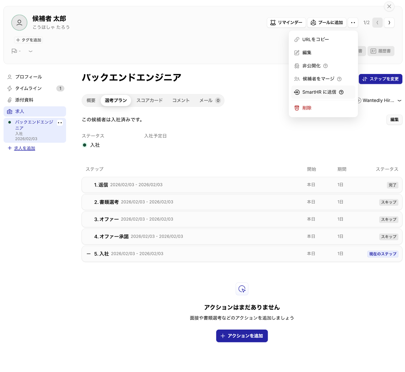
Task: Choose 削除 in the dropdown menu
Action: pyautogui.click(x=307, y=108)
